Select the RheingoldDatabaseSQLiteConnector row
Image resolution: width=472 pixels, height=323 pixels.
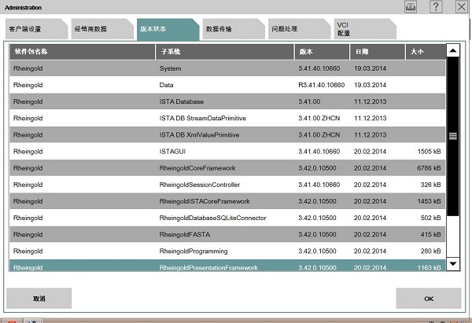(227, 218)
